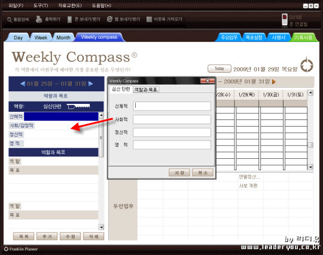This screenshot has width=323, height=255.
Task: Select 심신 단련 tab in dialog
Action: 121,89
